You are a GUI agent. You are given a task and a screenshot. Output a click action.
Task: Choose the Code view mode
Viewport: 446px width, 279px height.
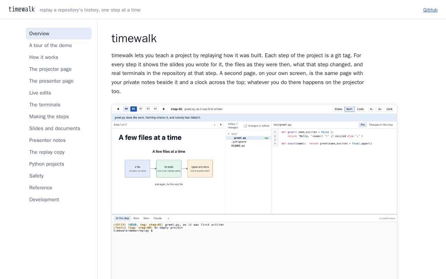click(360, 109)
